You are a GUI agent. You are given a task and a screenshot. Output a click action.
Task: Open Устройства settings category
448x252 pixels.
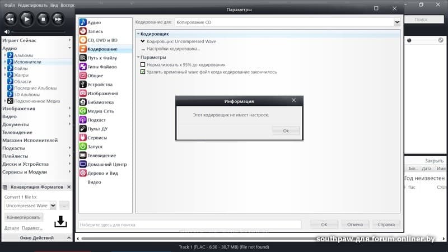pyautogui.click(x=105, y=85)
